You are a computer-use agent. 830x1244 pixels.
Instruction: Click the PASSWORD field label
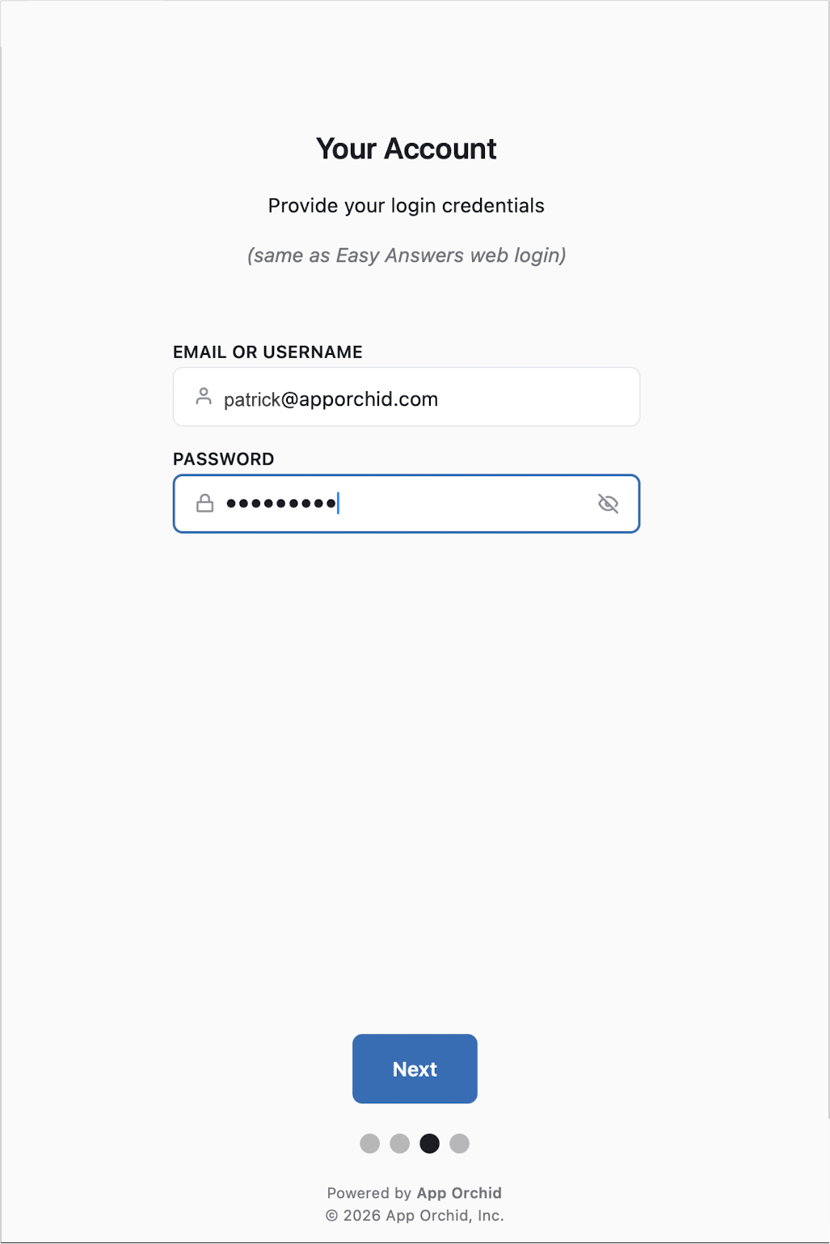224,459
